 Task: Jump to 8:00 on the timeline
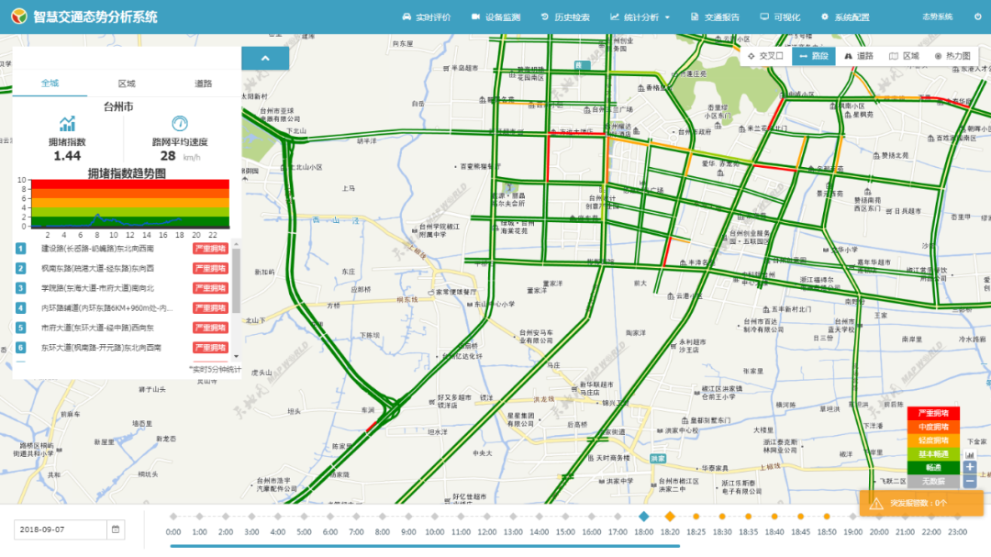pyautogui.click(x=383, y=517)
